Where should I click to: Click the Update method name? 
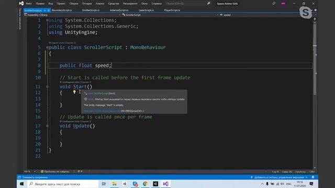tap(81, 126)
